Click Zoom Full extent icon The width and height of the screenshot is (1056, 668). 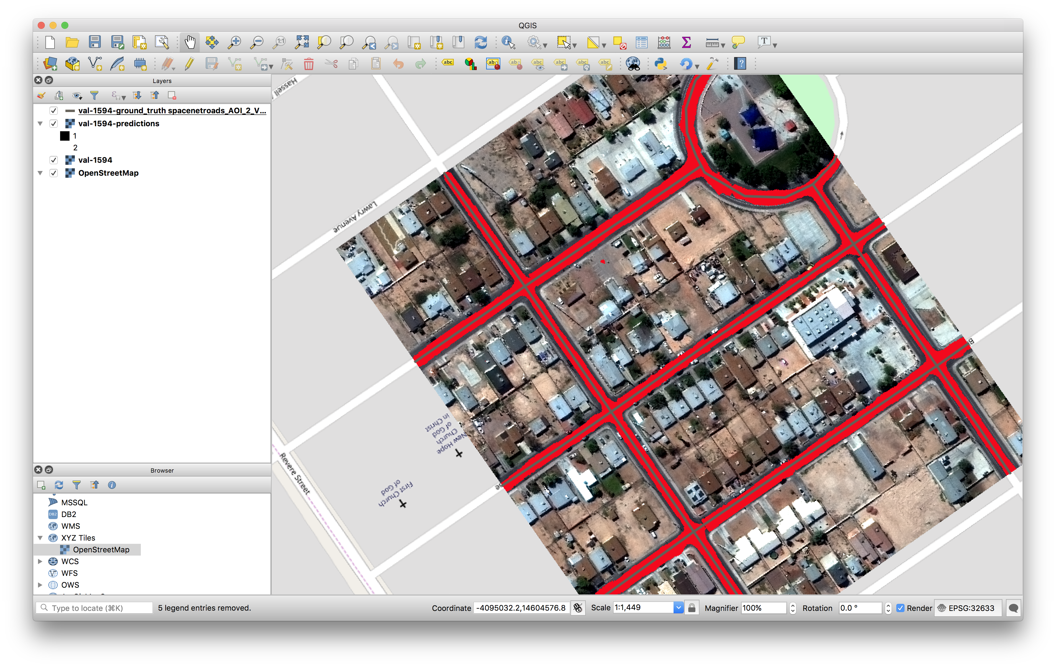(x=302, y=42)
